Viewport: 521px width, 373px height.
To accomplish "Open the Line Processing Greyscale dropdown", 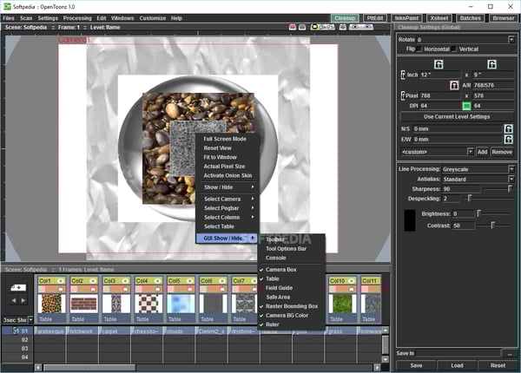I will [x=511, y=169].
